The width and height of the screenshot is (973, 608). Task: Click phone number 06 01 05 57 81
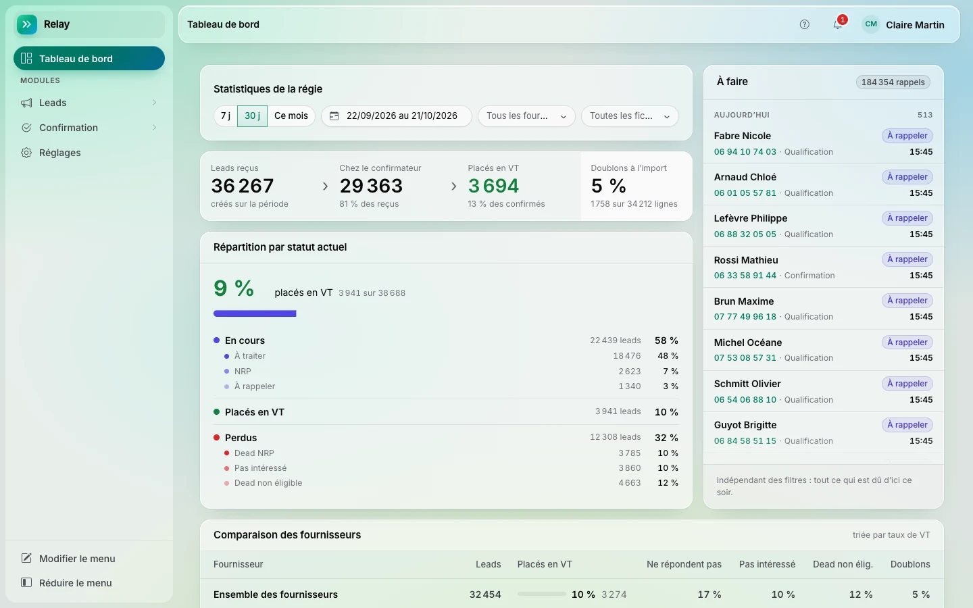pyautogui.click(x=745, y=193)
